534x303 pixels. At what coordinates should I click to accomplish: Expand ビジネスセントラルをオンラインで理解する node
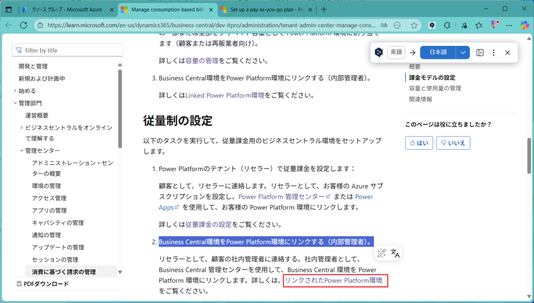(21, 127)
